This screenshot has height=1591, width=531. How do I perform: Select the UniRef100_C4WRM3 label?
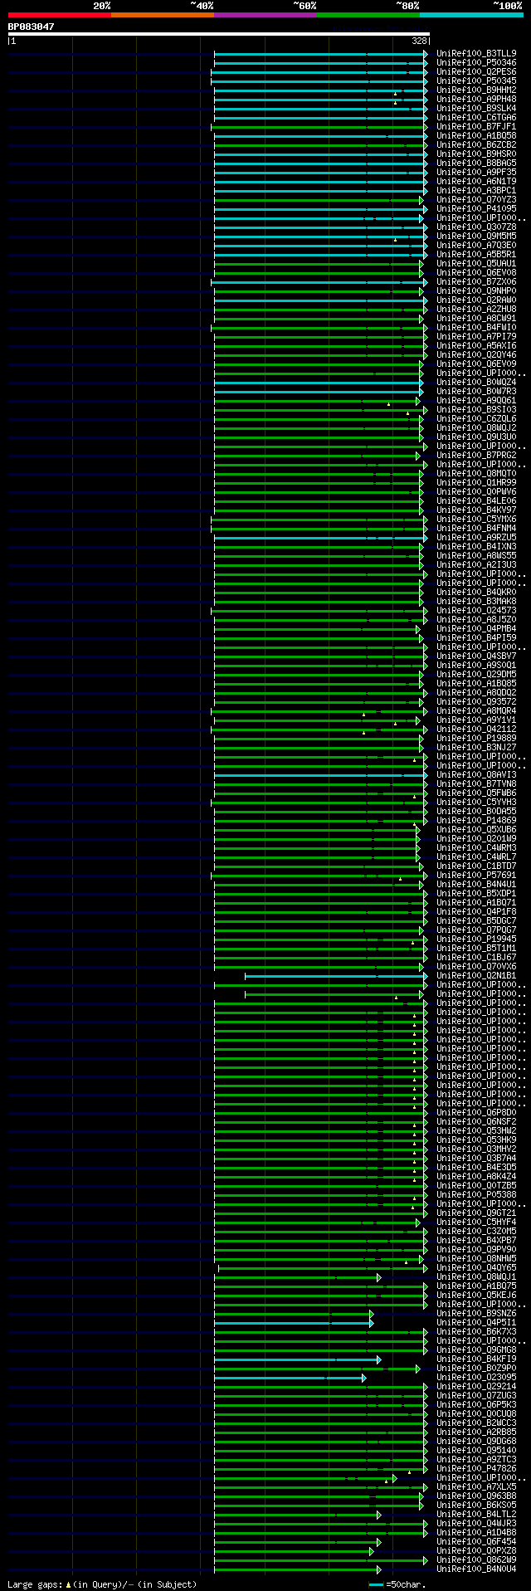[x=476, y=847]
